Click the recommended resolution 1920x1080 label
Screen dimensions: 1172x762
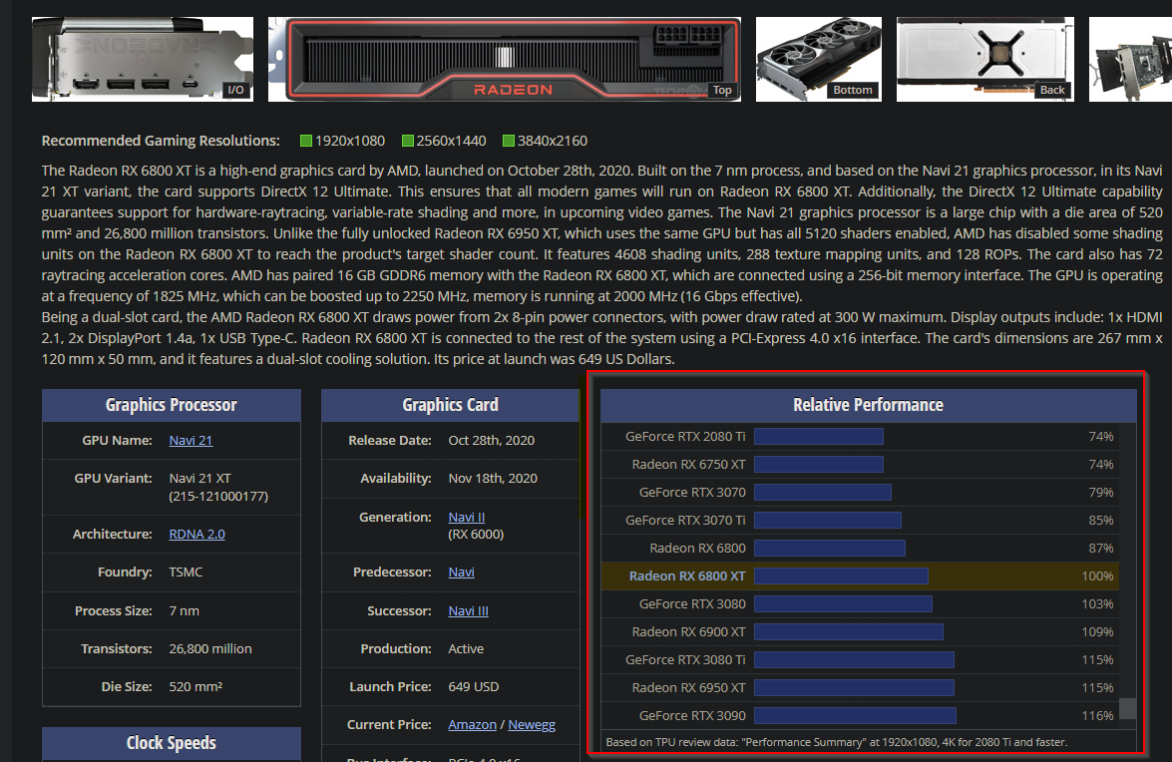pos(350,141)
